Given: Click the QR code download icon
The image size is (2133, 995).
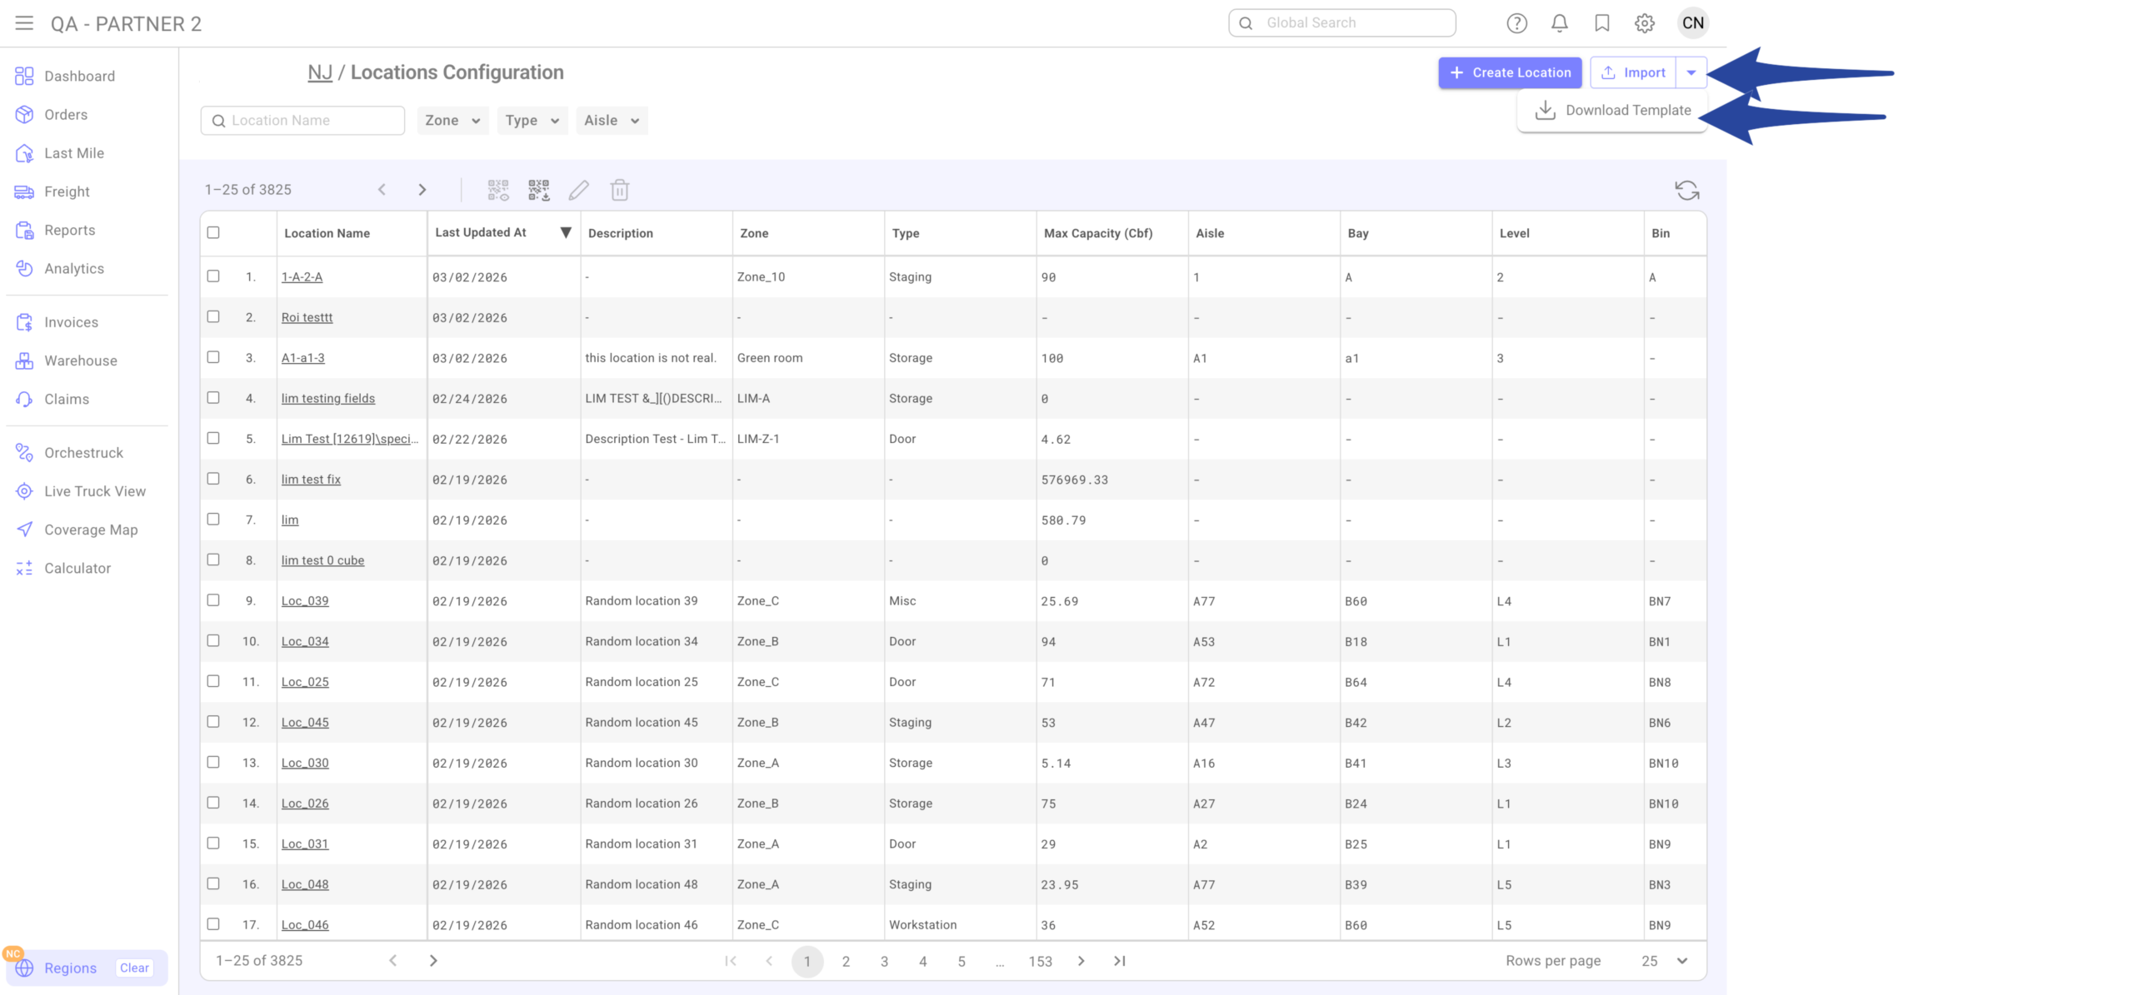Looking at the screenshot, I should [538, 190].
